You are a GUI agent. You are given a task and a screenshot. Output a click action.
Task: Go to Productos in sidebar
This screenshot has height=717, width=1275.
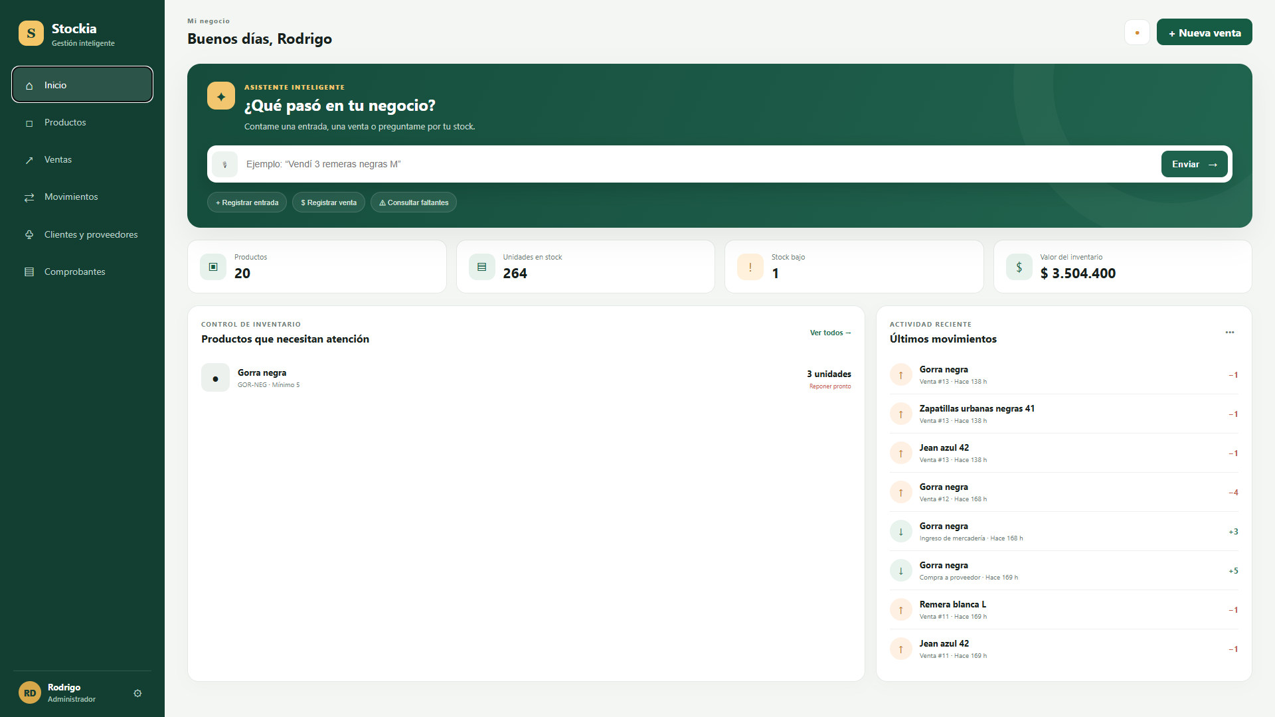point(82,123)
